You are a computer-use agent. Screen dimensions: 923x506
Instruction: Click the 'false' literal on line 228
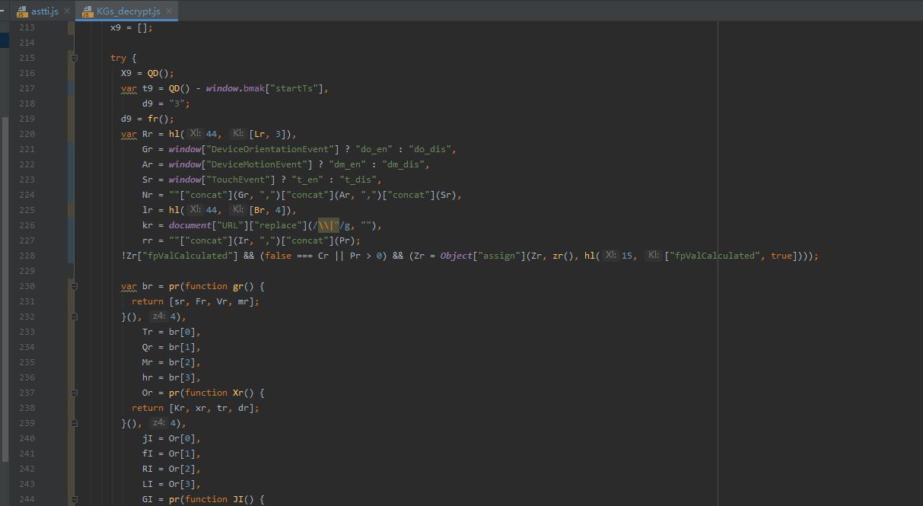278,256
